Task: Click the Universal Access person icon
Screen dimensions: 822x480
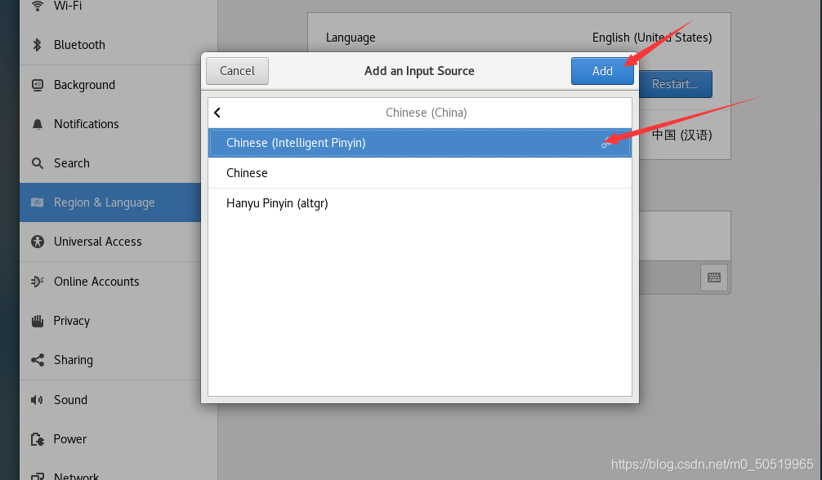Action: point(38,242)
